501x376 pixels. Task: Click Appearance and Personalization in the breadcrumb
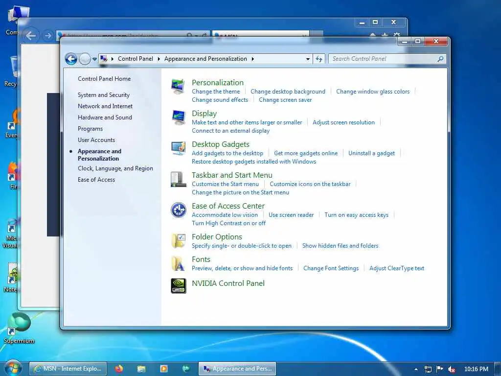(x=205, y=59)
